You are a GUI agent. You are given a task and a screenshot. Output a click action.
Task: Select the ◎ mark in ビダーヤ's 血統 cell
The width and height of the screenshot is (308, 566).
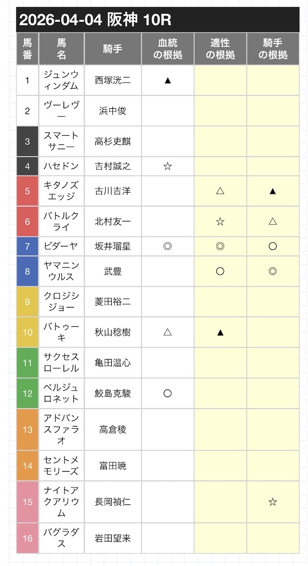[x=167, y=246]
